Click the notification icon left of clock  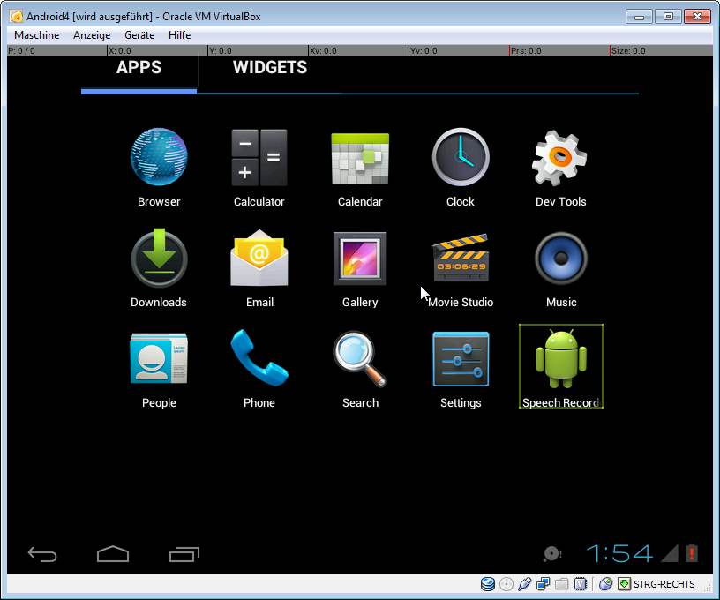[x=552, y=553]
